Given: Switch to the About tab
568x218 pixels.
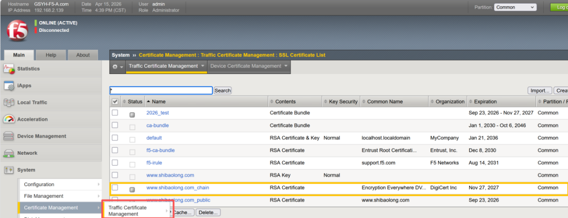Looking at the screenshot, I should tap(83, 55).
